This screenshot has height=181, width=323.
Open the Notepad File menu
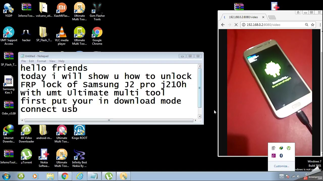pos(23,61)
